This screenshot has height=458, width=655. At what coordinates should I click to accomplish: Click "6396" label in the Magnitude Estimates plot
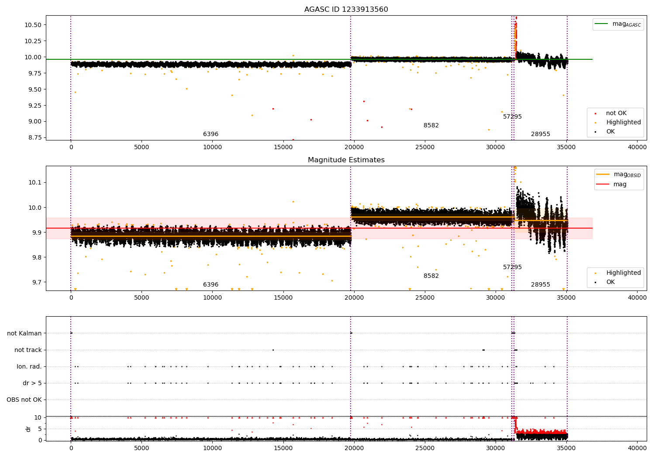click(210, 285)
